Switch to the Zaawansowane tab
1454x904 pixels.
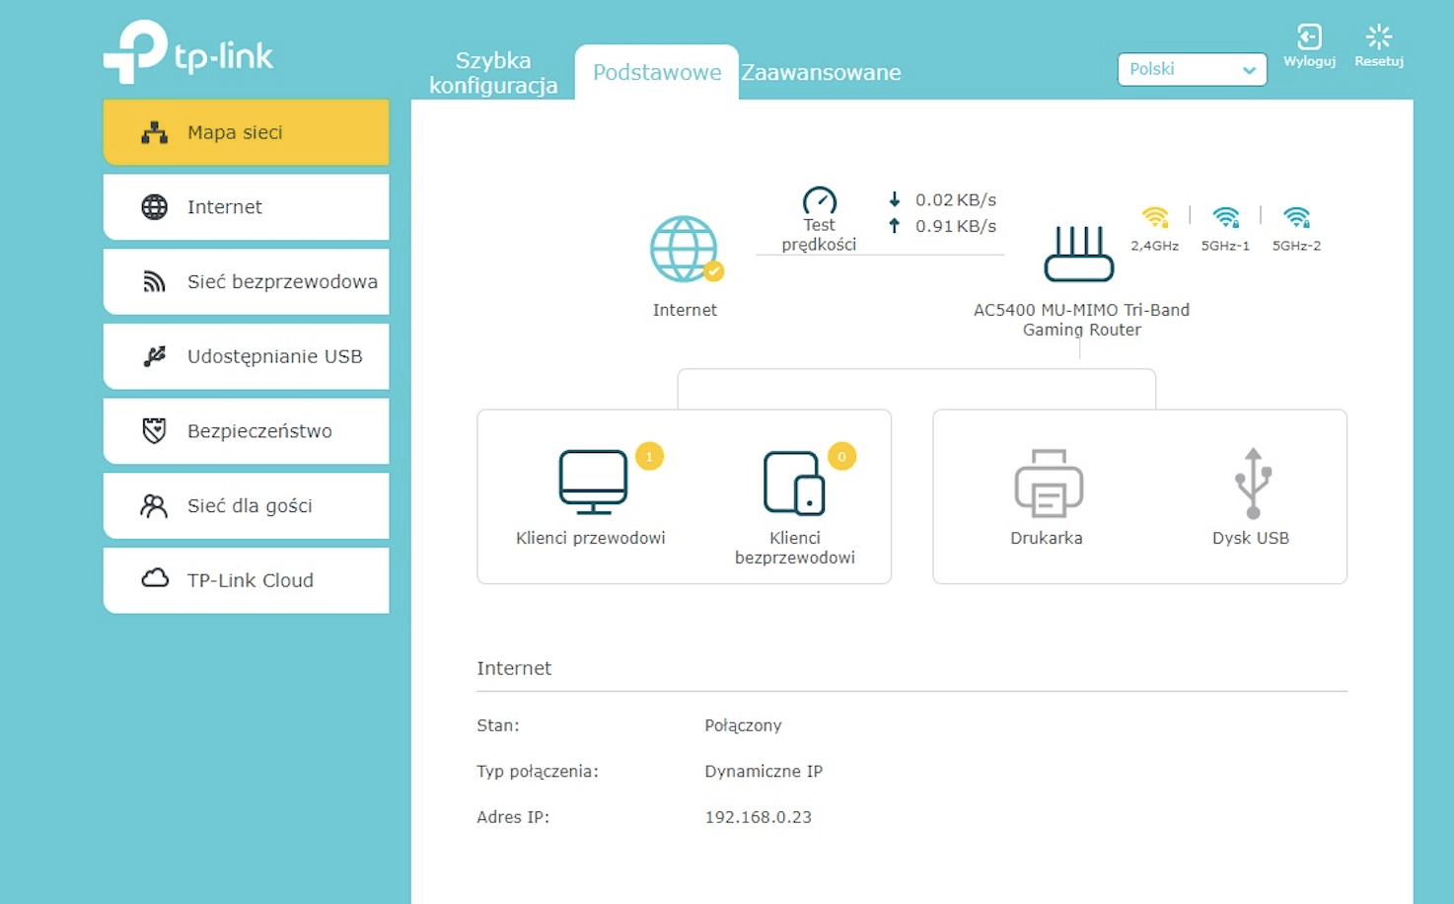tap(821, 72)
